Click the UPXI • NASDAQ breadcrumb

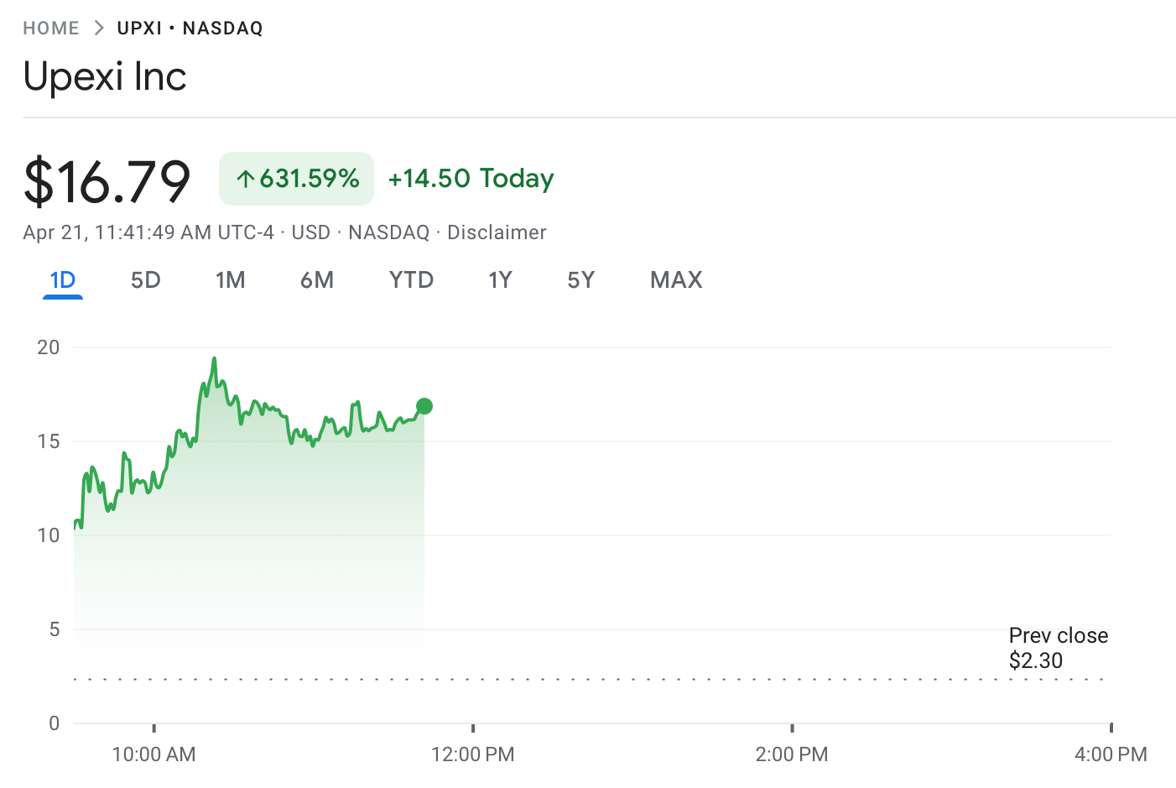click(190, 29)
